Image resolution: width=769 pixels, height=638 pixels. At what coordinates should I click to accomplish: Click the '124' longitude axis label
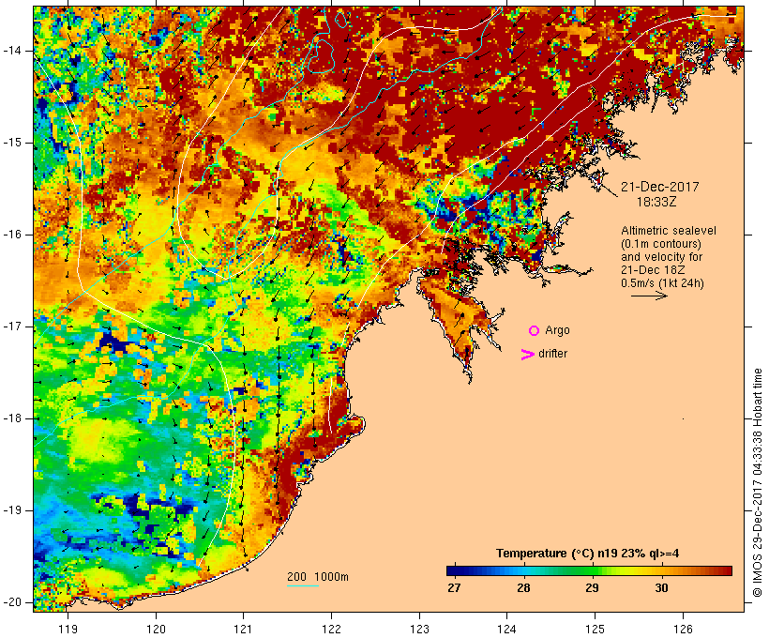point(507,630)
